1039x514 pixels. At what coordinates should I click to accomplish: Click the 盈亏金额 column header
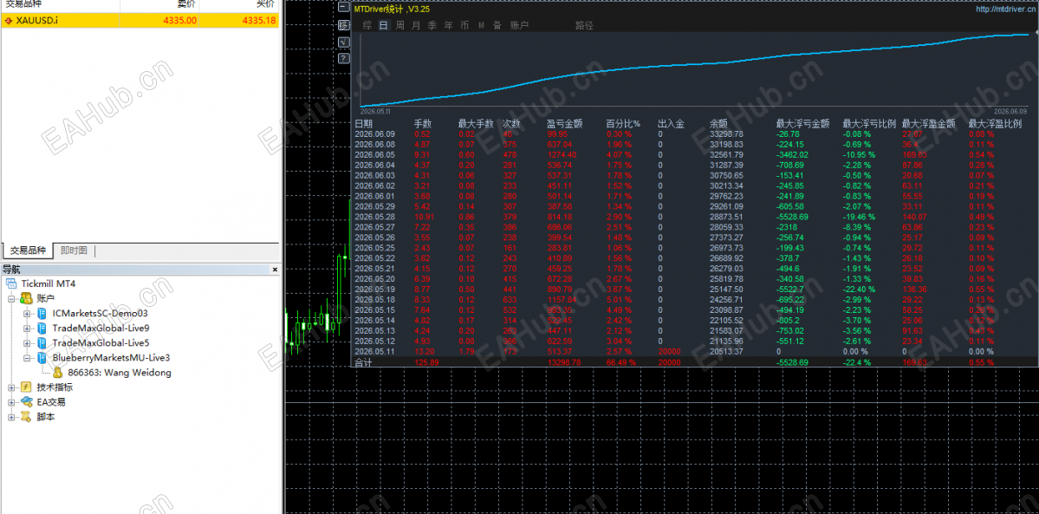564,124
